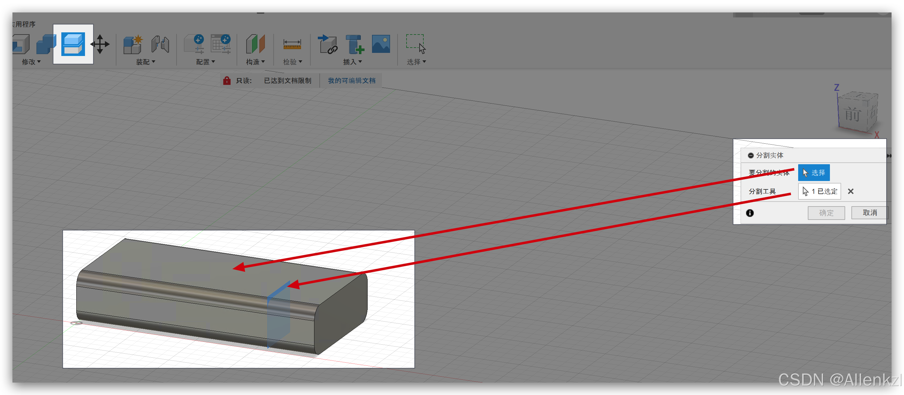
Task: Click the 分割工具 '1 已选定' selector
Action: pos(819,191)
